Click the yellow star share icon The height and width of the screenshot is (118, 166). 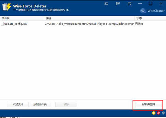point(154,113)
